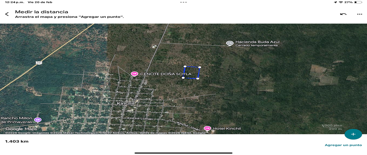Click the bottom-right measurement point
Screen dimensions: 367x155
(198, 79)
